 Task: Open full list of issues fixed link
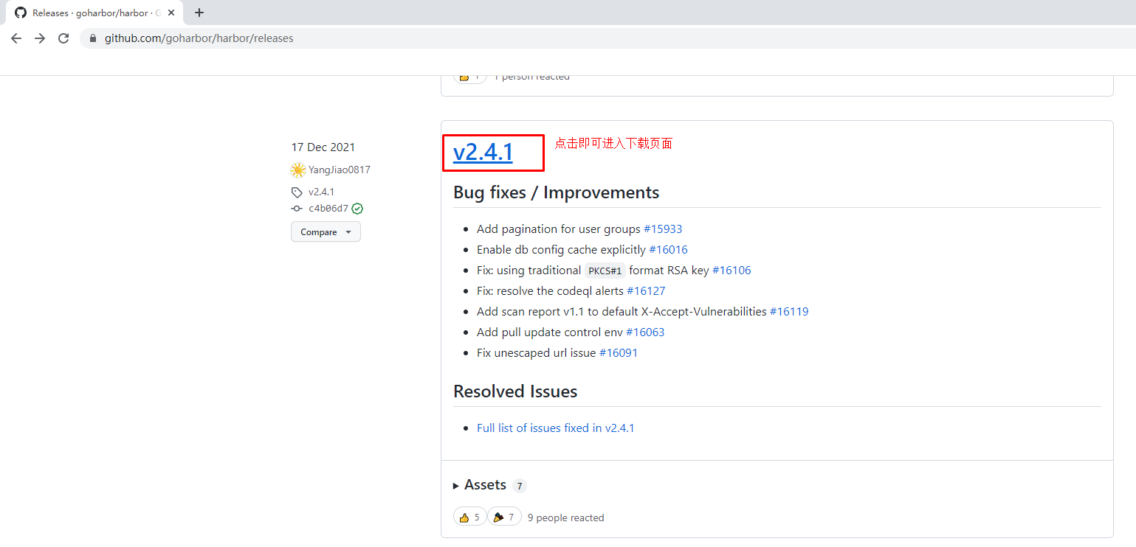tap(555, 428)
